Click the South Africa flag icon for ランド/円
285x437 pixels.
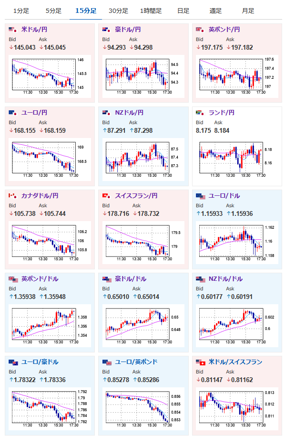click(x=200, y=112)
